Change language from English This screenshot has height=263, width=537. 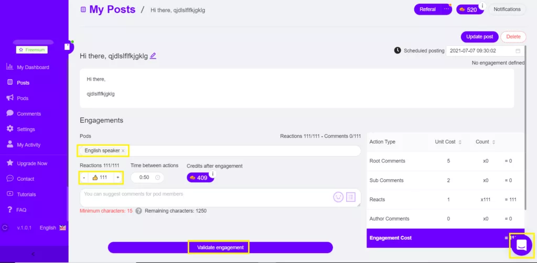pos(52,227)
